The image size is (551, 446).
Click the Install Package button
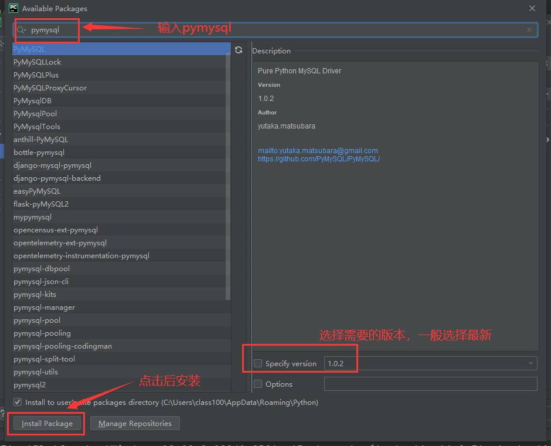(x=47, y=424)
